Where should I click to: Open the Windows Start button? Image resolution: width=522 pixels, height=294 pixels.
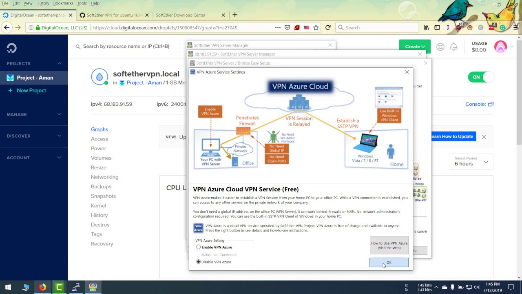8,287
